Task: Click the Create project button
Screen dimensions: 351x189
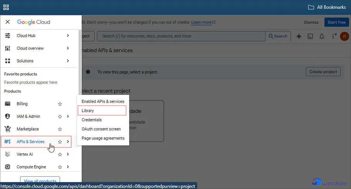Action: [x=323, y=72]
